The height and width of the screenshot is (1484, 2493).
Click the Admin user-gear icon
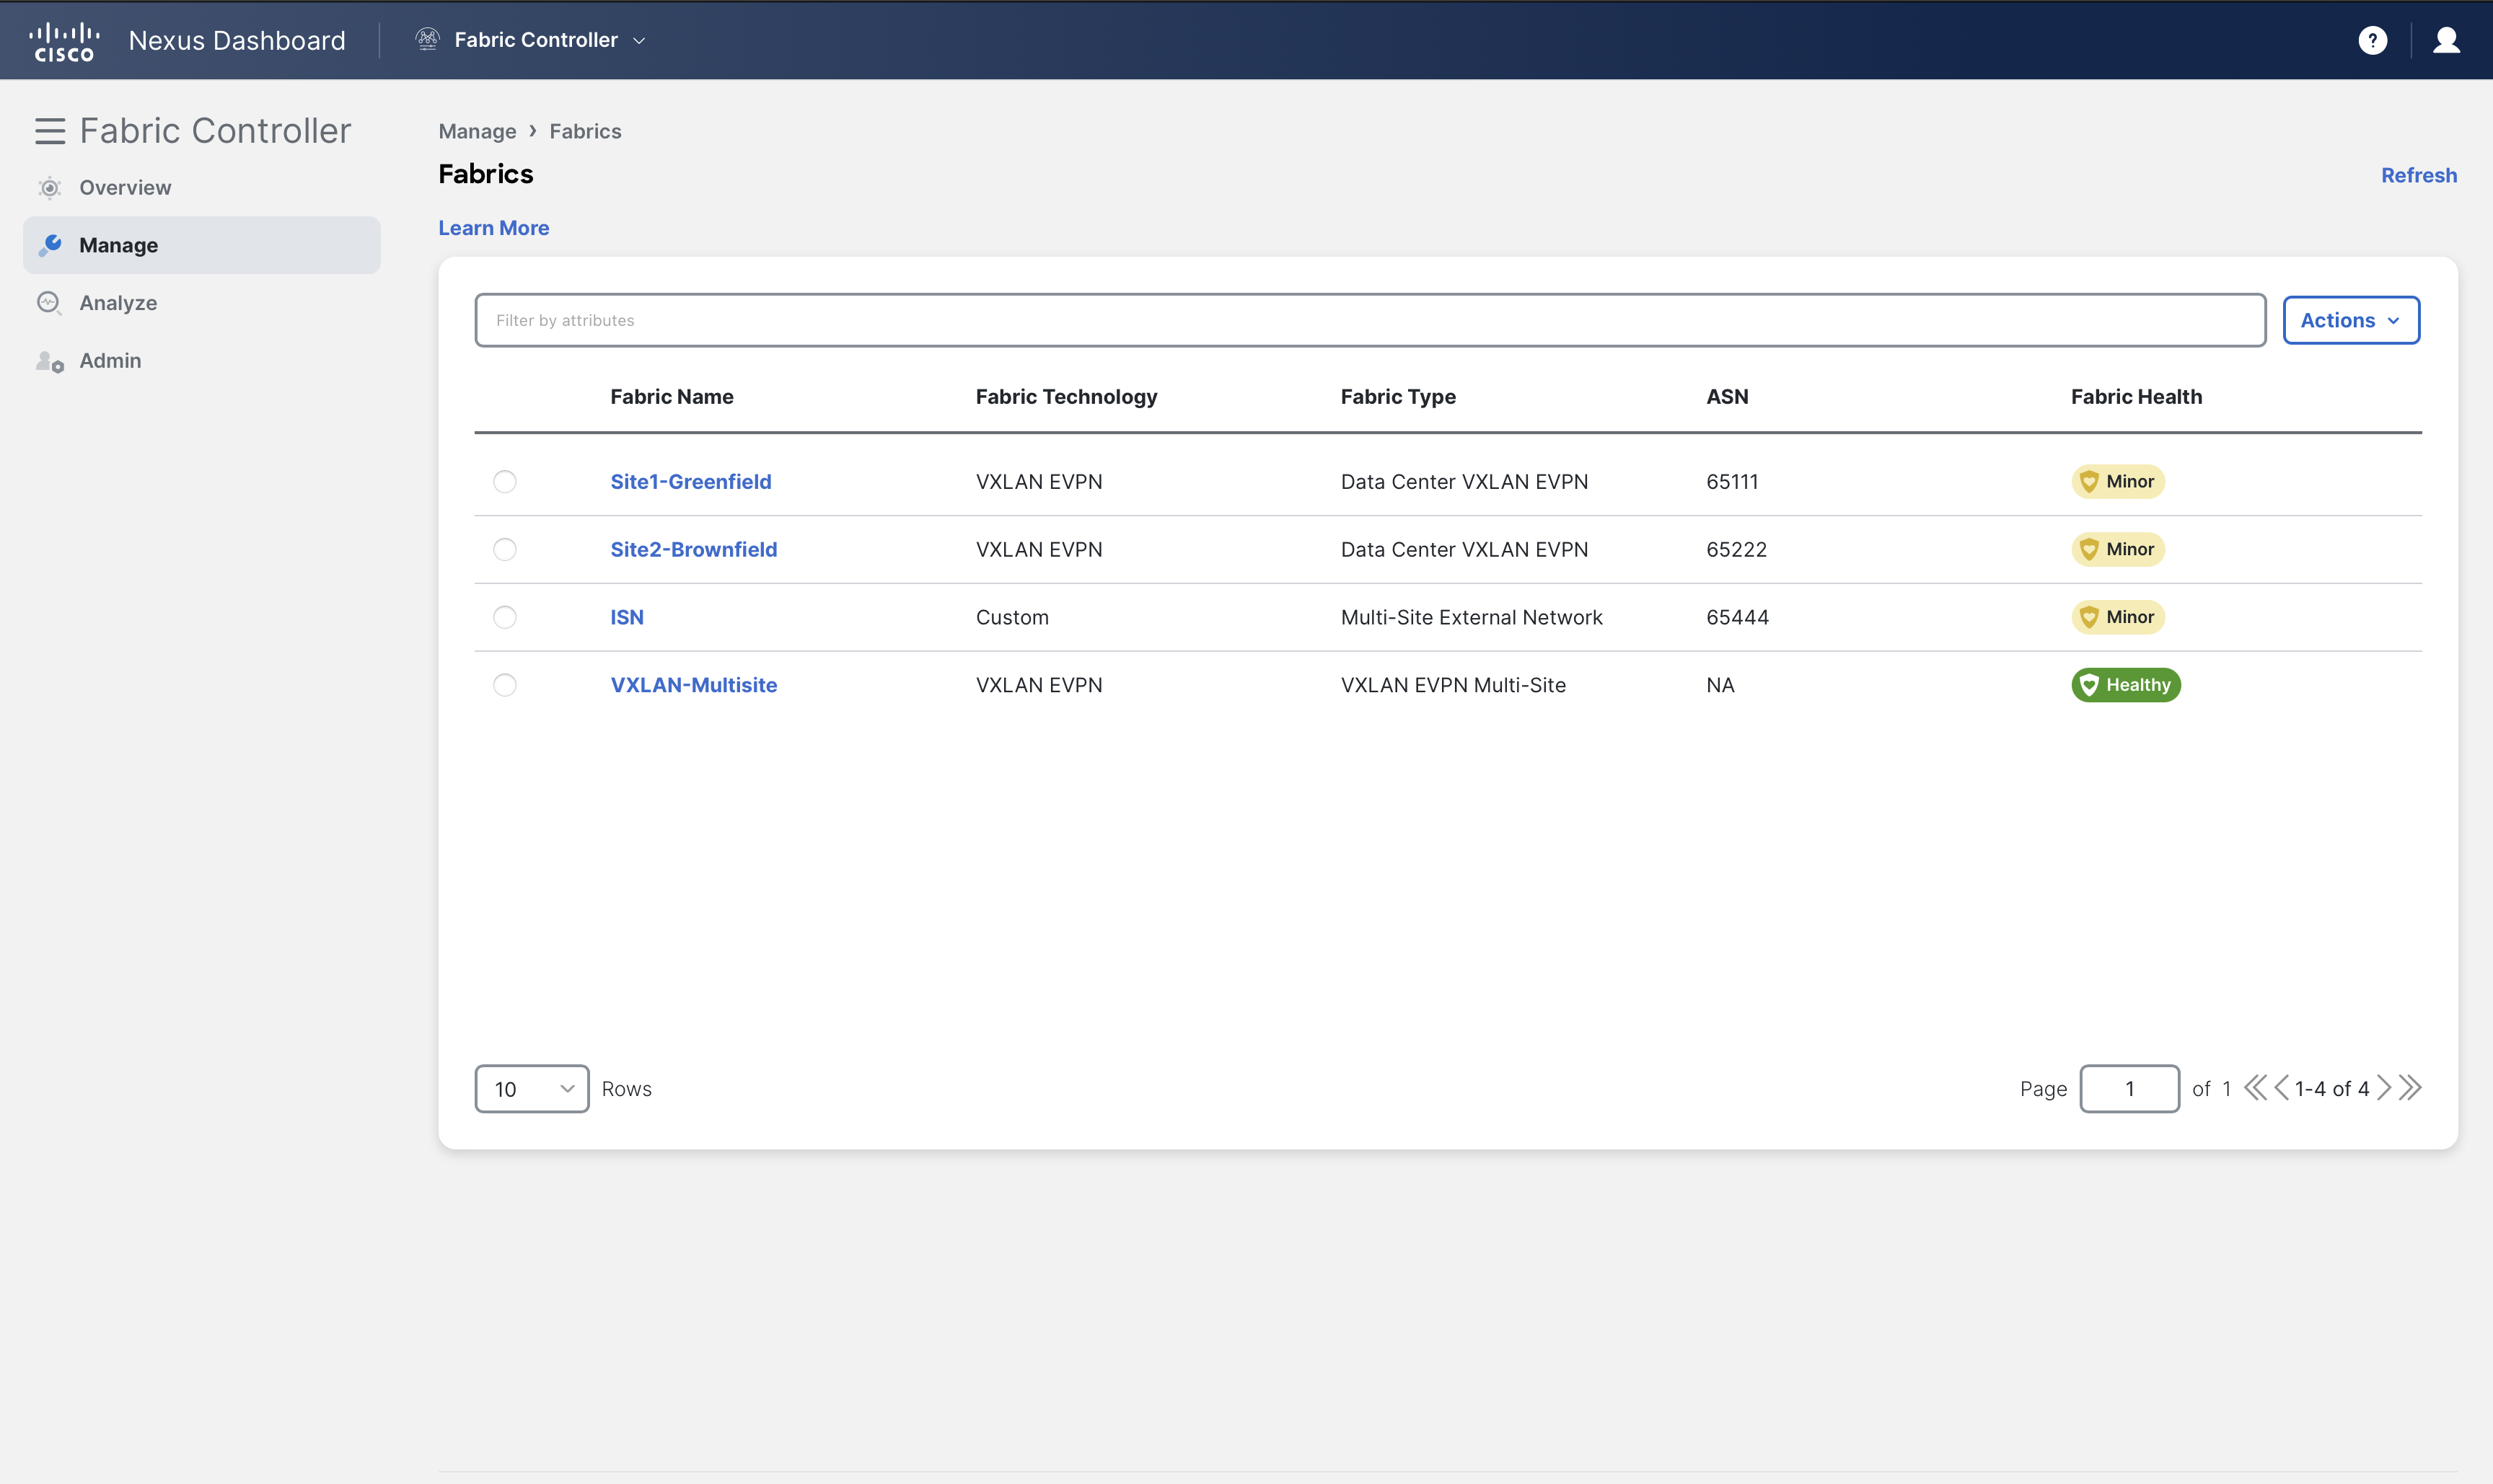coord(50,361)
